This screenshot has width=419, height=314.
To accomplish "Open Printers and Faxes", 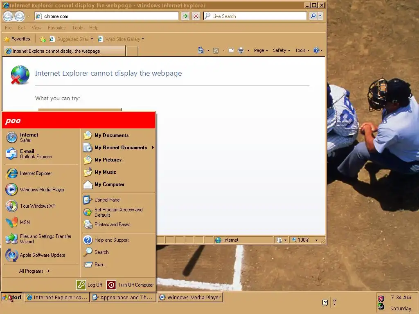I will pyautogui.click(x=119, y=224).
